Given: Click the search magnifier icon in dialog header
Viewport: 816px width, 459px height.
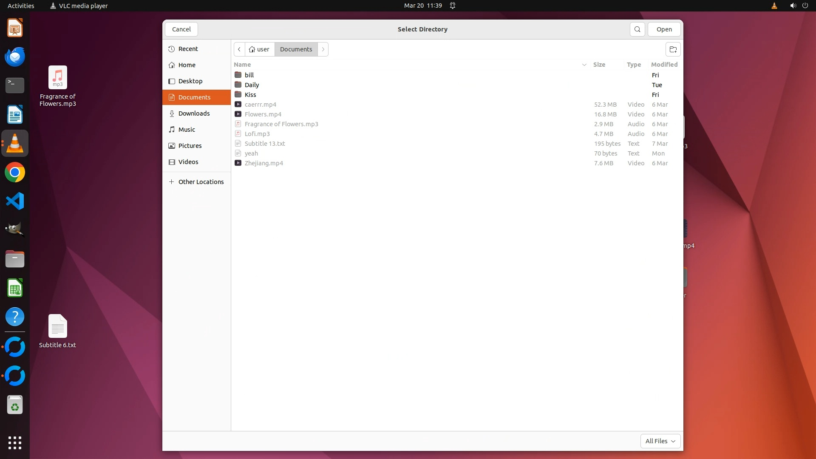Looking at the screenshot, I should (637, 29).
